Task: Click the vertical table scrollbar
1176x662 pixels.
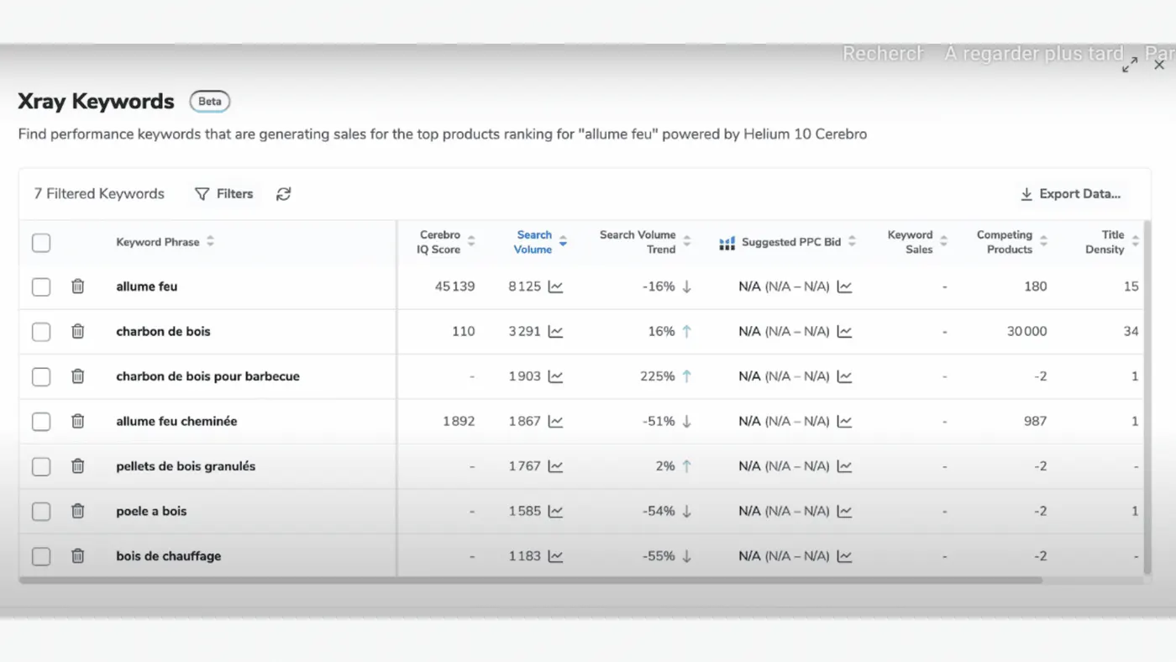Action: point(1147,398)
